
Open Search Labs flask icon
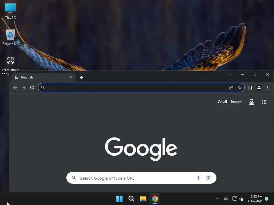[252, 102]
